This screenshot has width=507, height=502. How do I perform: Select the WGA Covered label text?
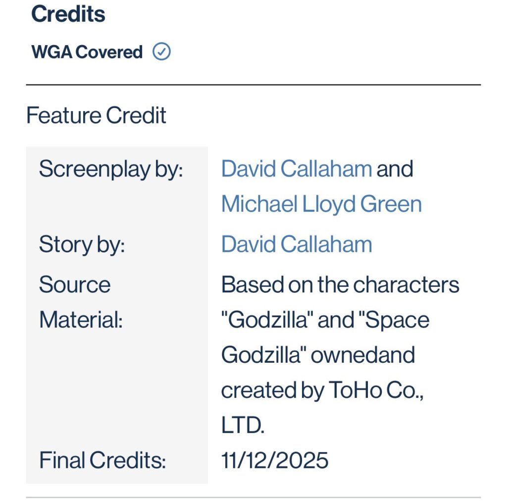coord(87,52)
